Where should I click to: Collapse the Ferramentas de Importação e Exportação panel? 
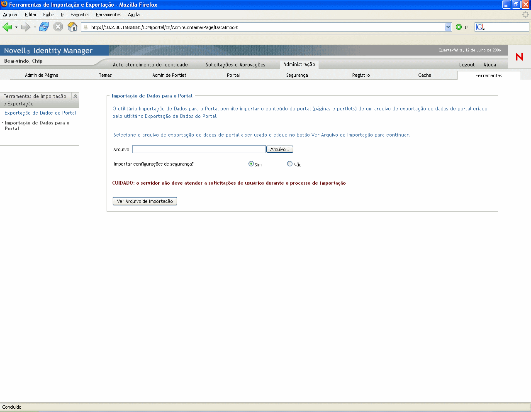(75, 96)
